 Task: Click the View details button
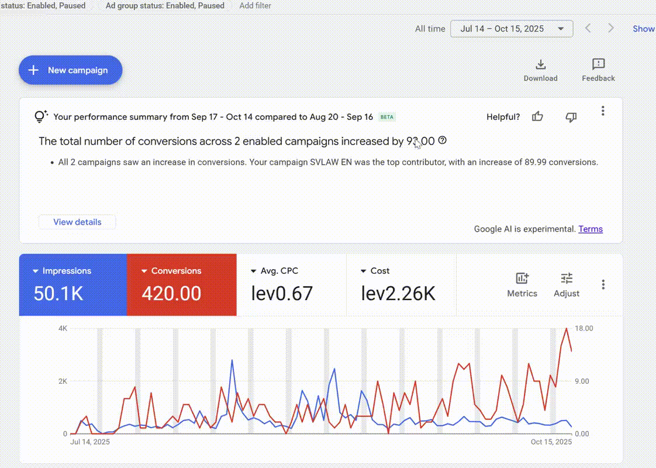(77, 222)
